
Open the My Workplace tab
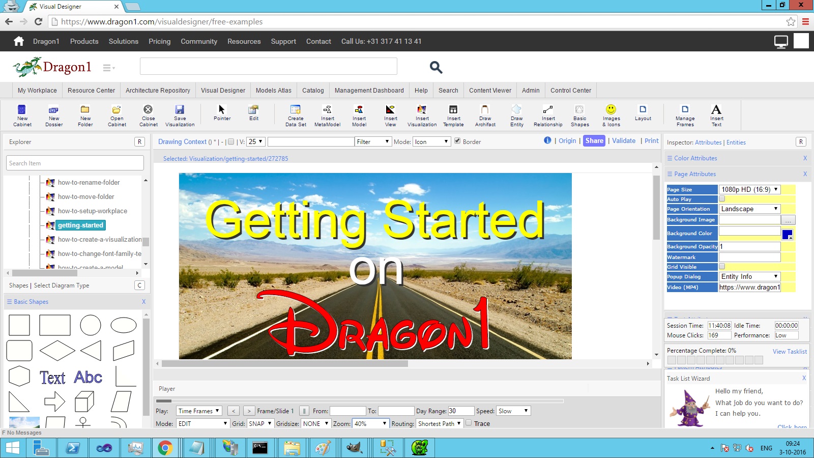click(37, 90)
